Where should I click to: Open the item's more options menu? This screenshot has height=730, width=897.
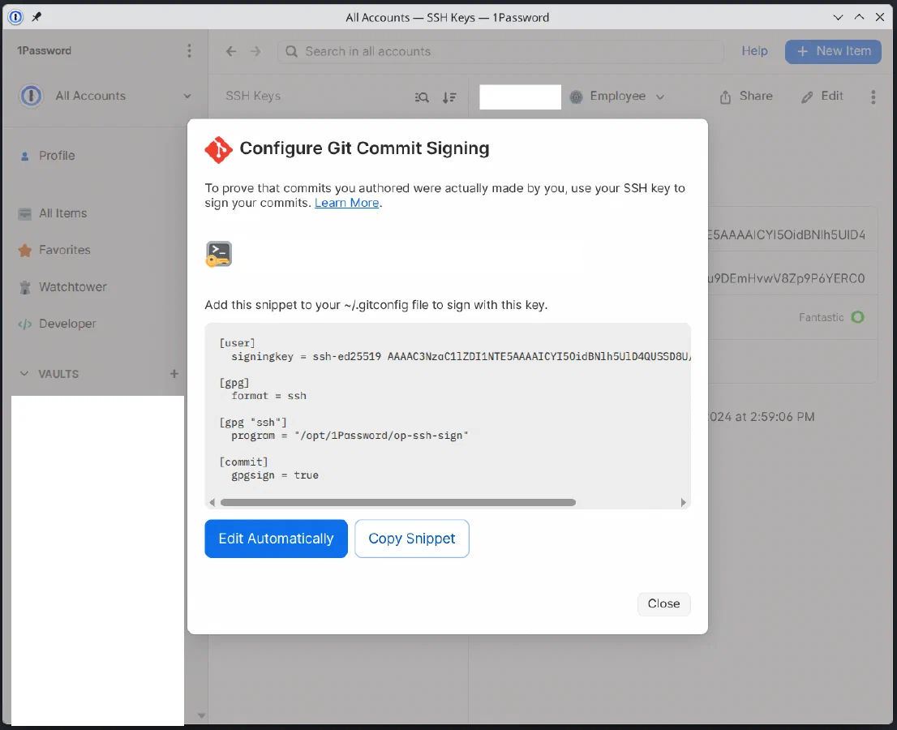[873, 97]
